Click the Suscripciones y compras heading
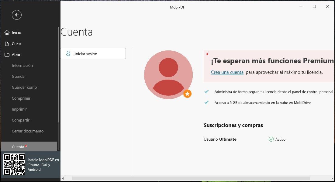The height and width of the screenshot is (182, 335). [x=233, y=125]
